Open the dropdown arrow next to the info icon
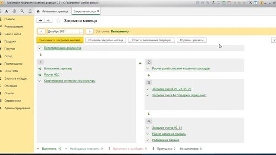Viewport: 276px width, 155px height. [x=265, y=3]
